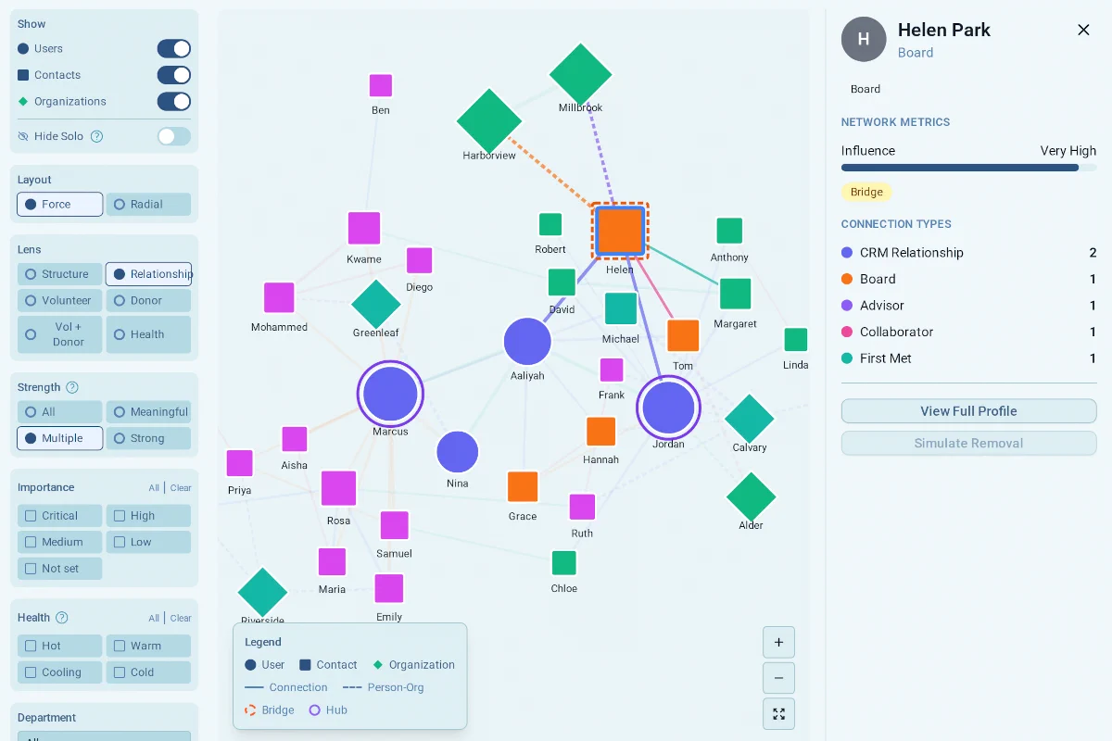
Task: Click the yellow Bridge badge
Action: (x=866, y=193)
